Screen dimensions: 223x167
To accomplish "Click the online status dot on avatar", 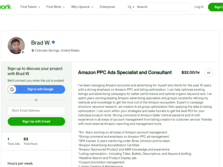I will pos(23,52).
